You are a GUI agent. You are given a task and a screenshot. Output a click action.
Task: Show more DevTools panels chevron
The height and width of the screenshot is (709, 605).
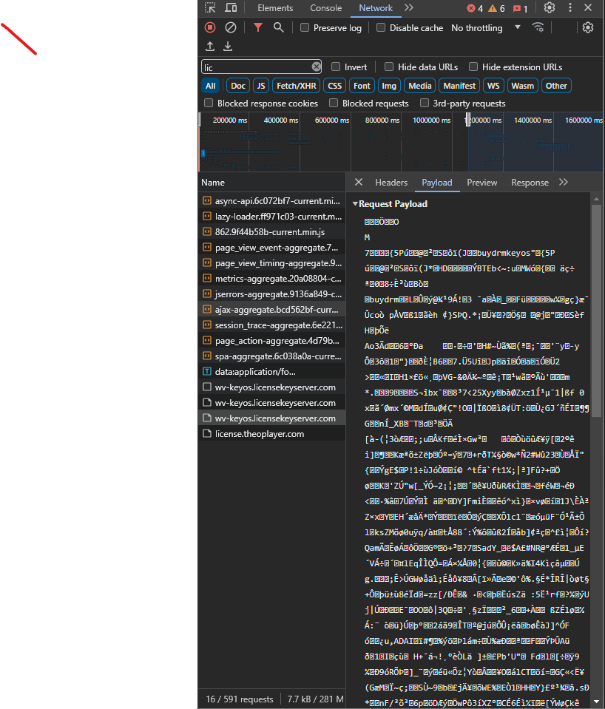[409, 7]
